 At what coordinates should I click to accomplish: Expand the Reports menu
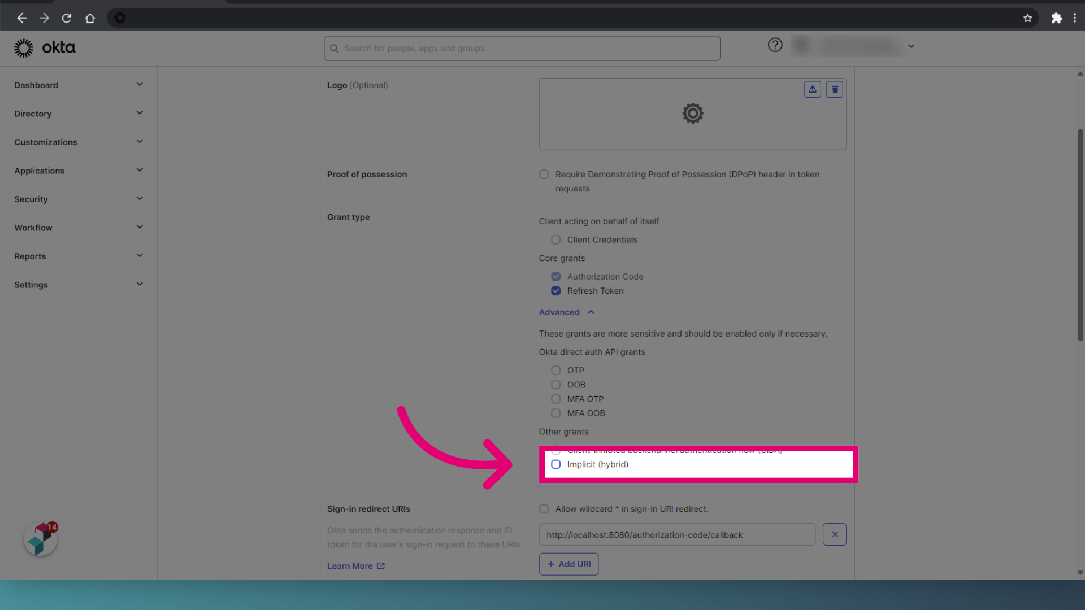tap(79, 256)
